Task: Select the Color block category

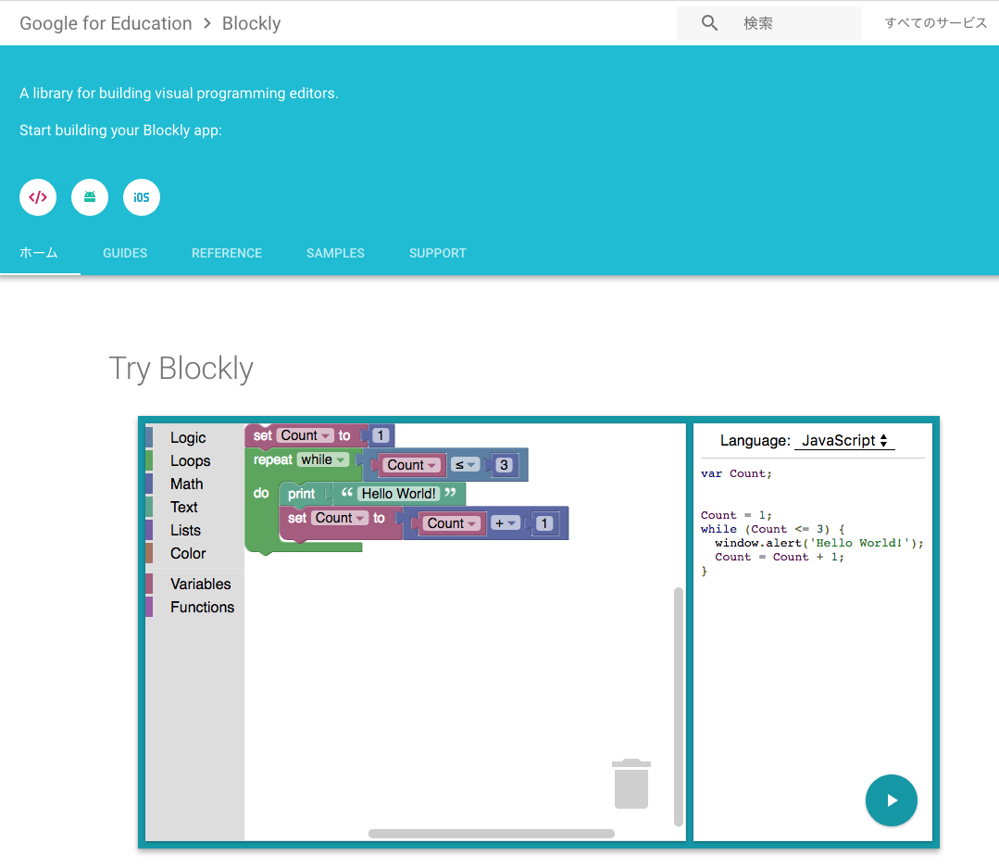Action: (190, 553)
